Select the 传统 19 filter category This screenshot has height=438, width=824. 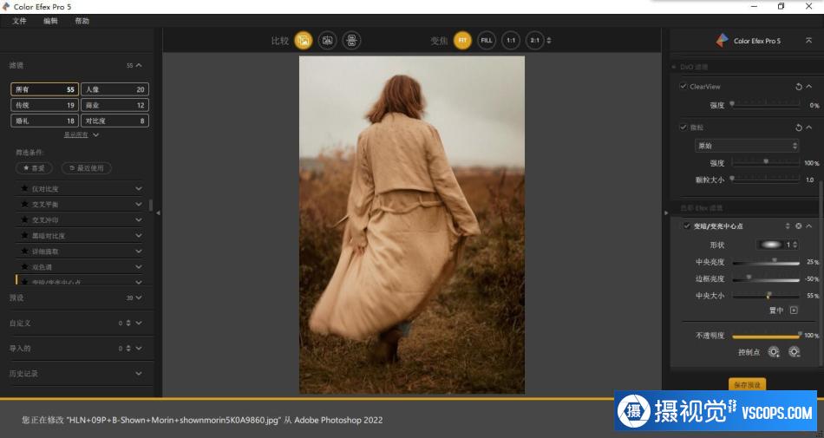(x=44, y=105)
